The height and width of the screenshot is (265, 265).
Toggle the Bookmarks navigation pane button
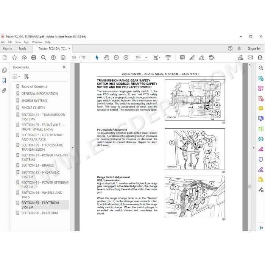pos(4,80)
